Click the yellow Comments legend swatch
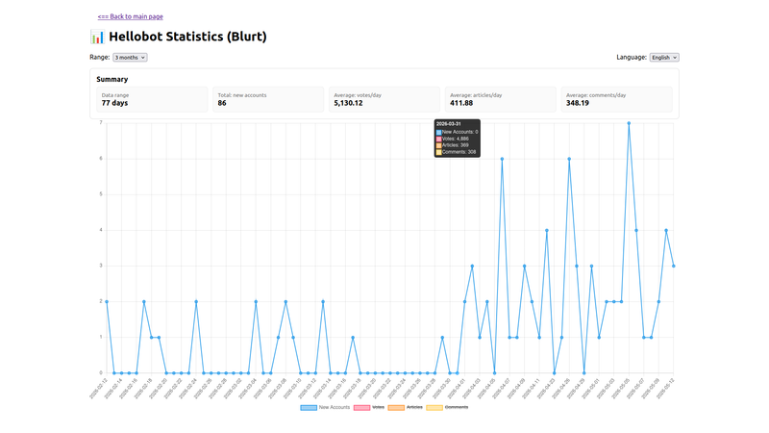This screenshot has height=433, width=769. coord(434,407)
